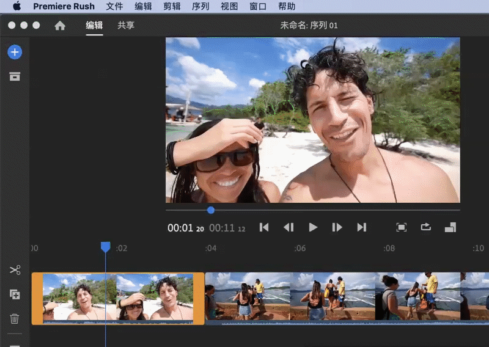Open the 视图 menu
This screenshot has height=347, width=489.
point(229,6)
